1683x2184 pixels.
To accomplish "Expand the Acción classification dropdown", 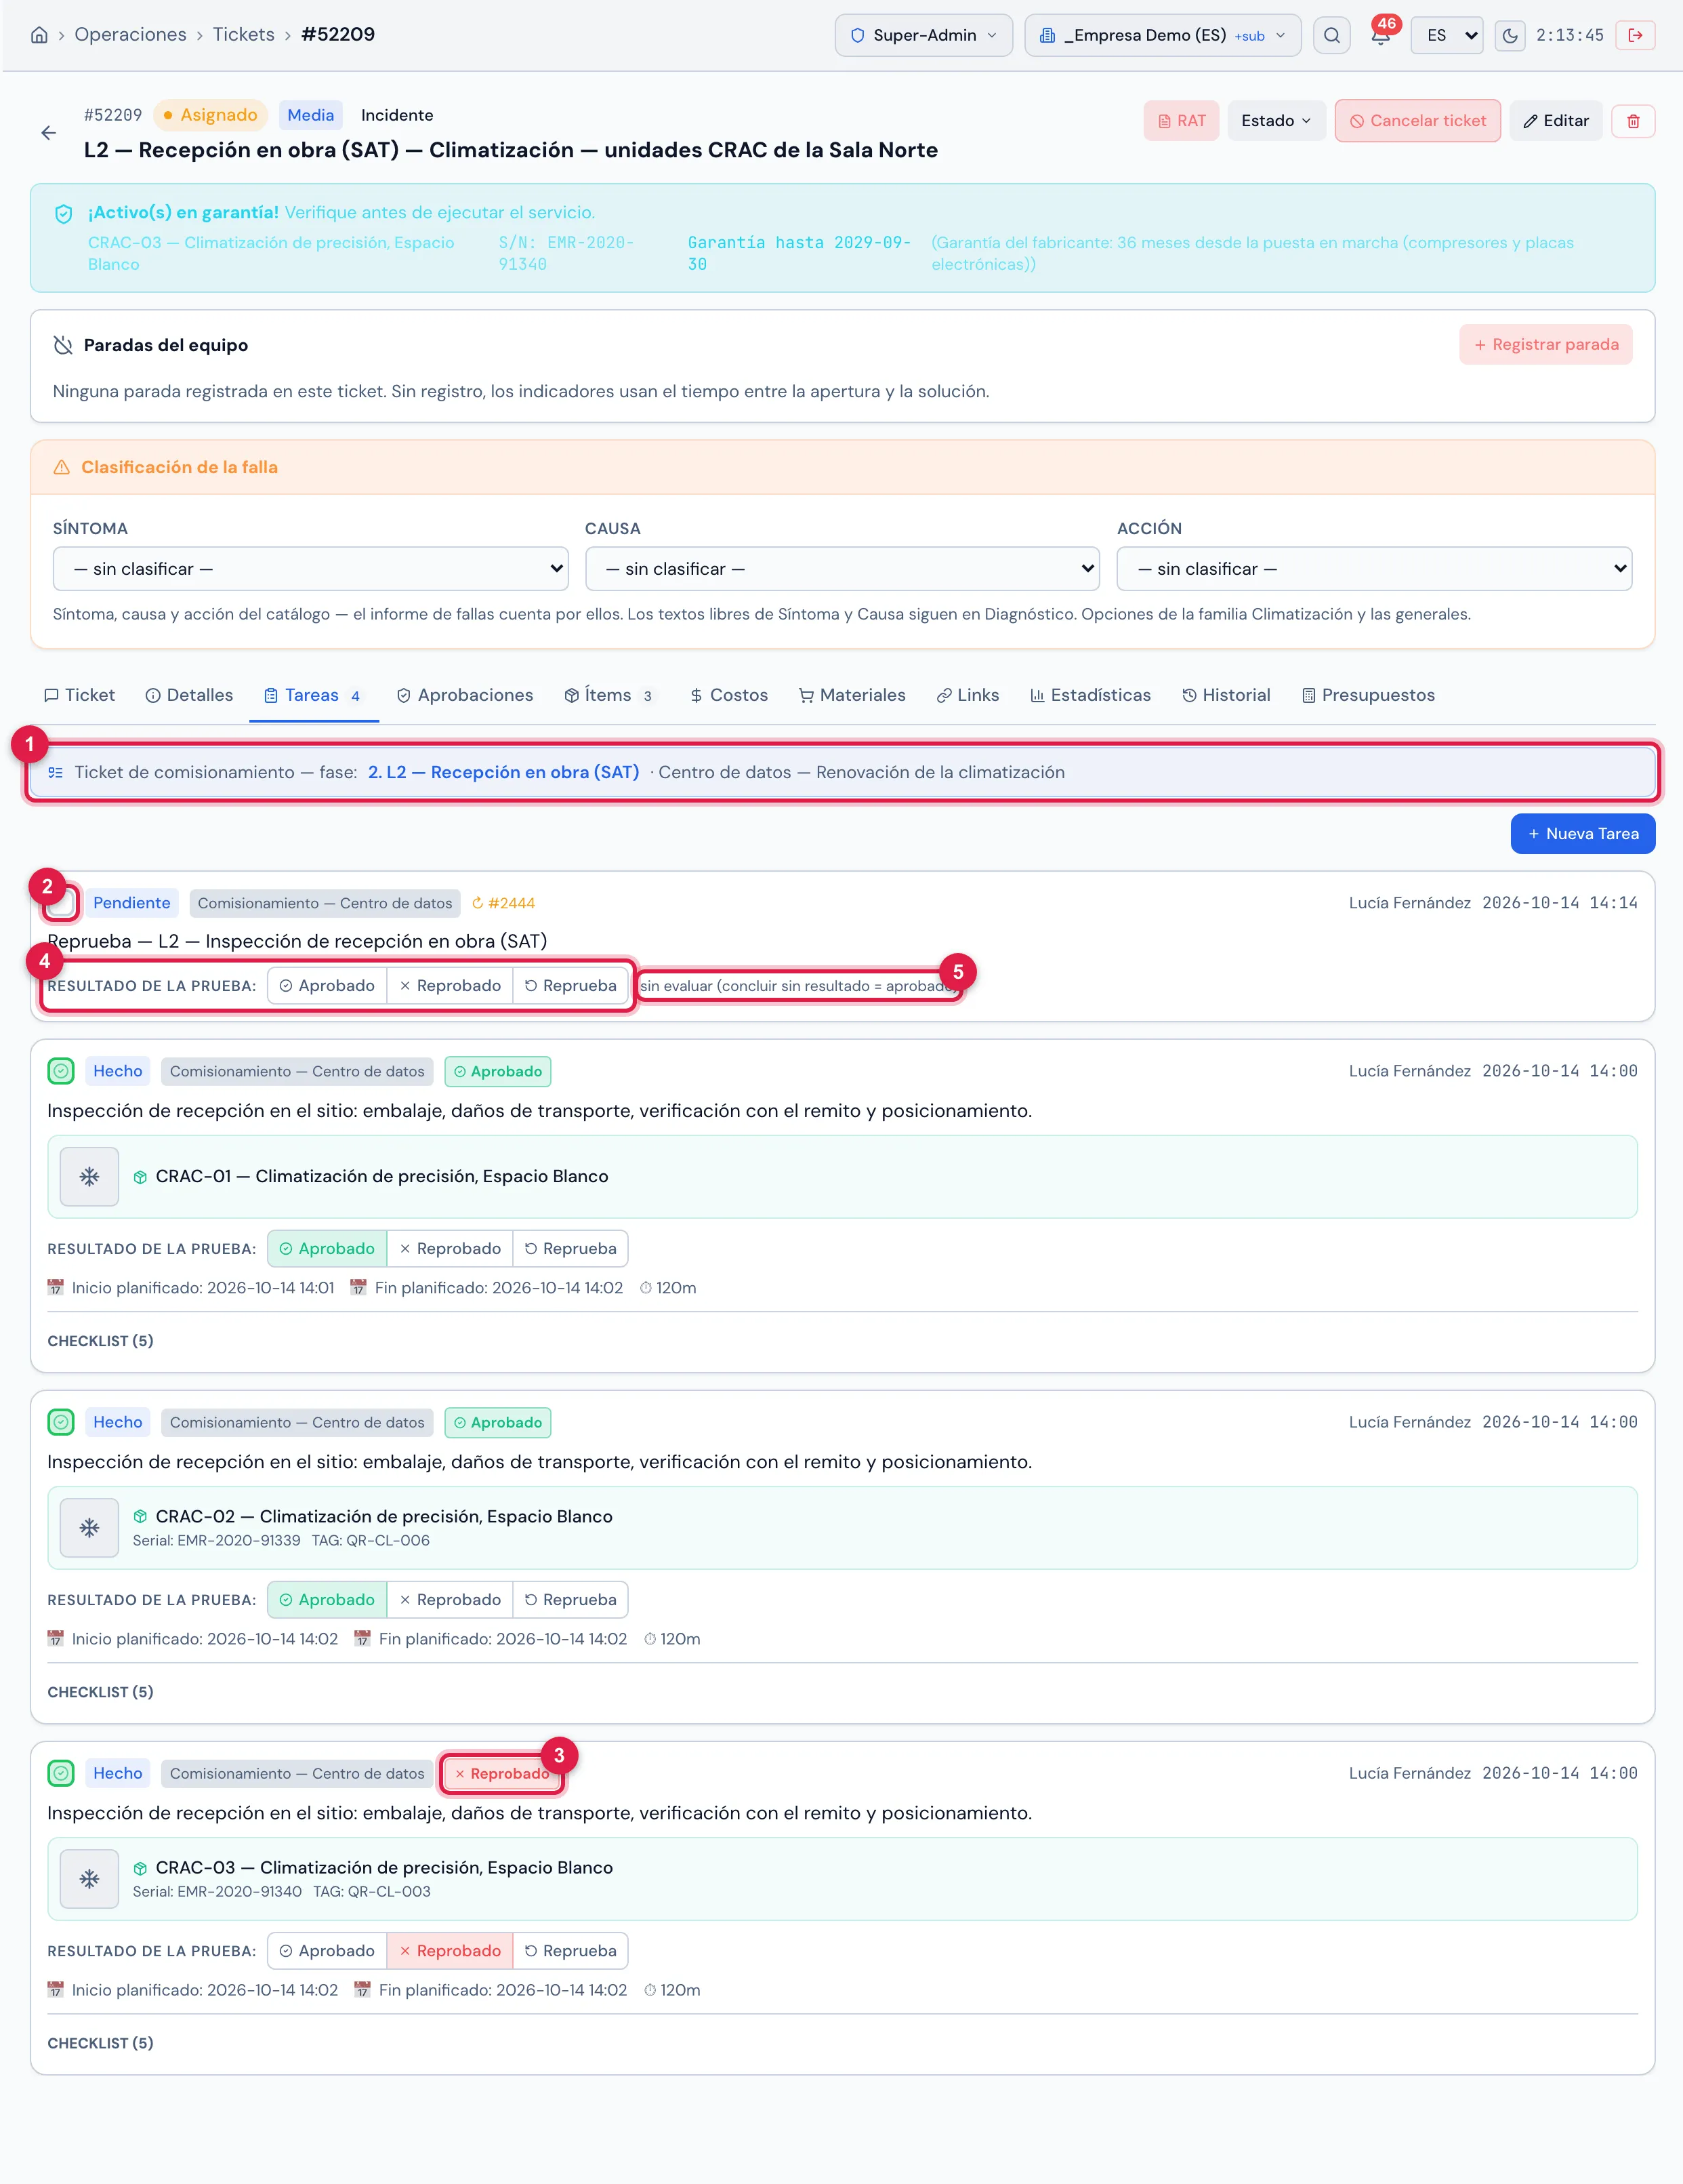I will click(x=1374, y=569).
